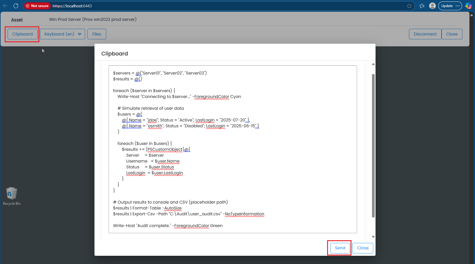Open the browser favorites list icon

pos(422,6)
